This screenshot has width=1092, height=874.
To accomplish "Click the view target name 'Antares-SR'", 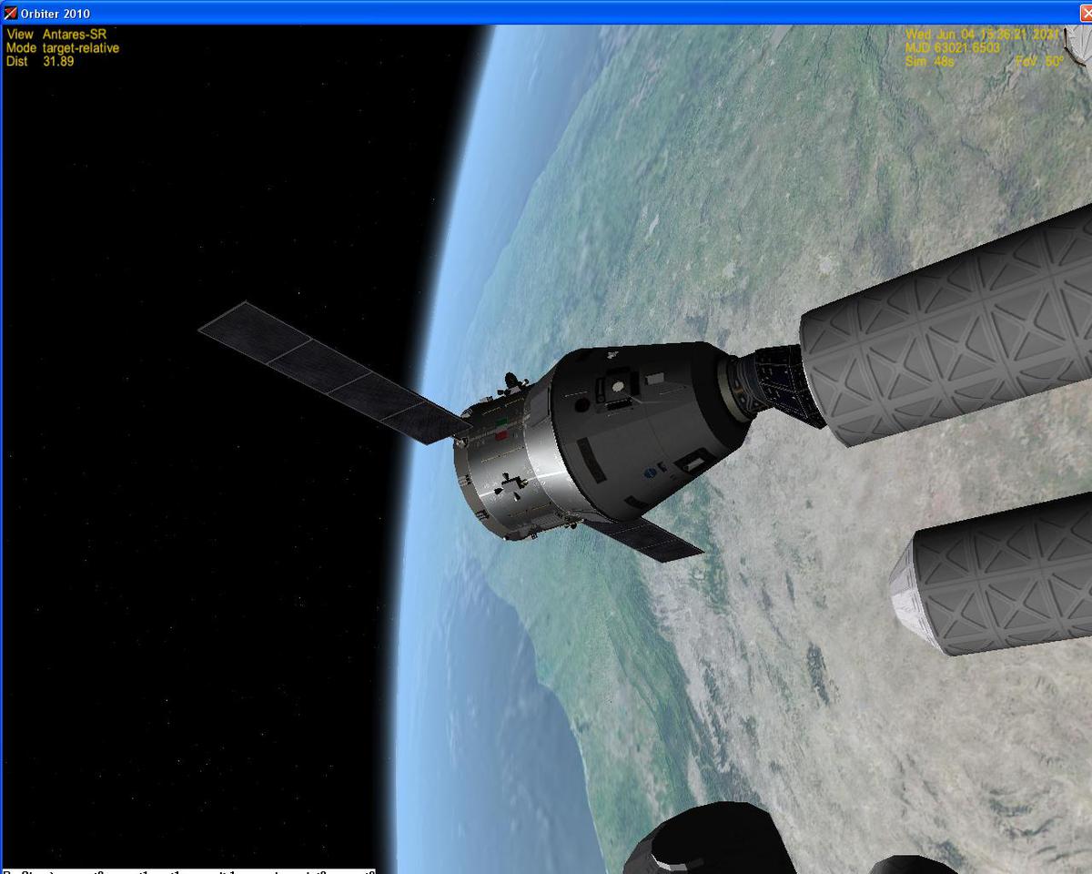I will click(x=75, y=35).
